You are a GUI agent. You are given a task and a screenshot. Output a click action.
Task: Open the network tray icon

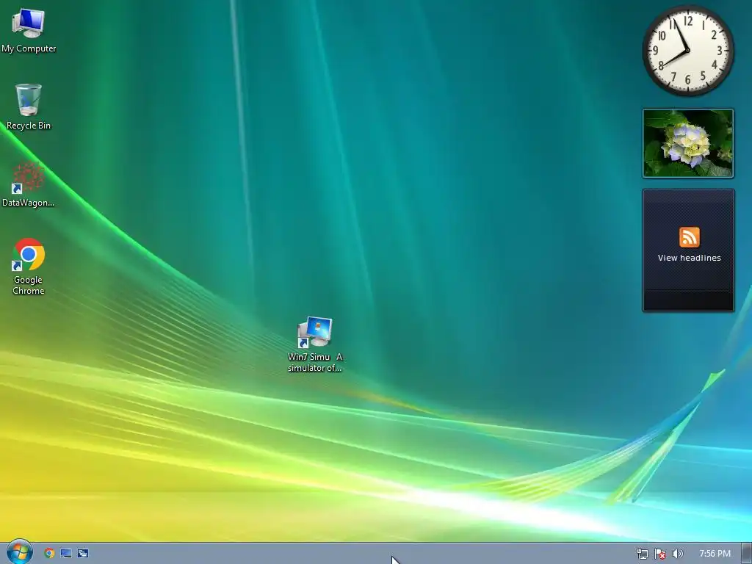(x=642, y=554)
